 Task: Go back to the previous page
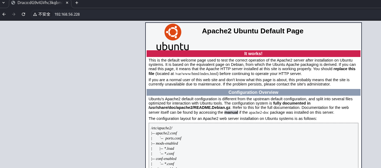pos(4,14)
